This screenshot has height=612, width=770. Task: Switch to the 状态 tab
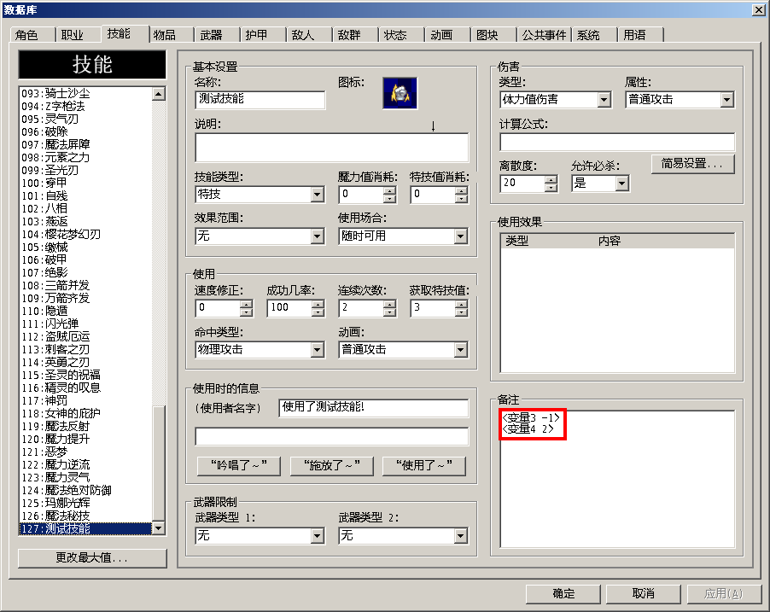401,35
